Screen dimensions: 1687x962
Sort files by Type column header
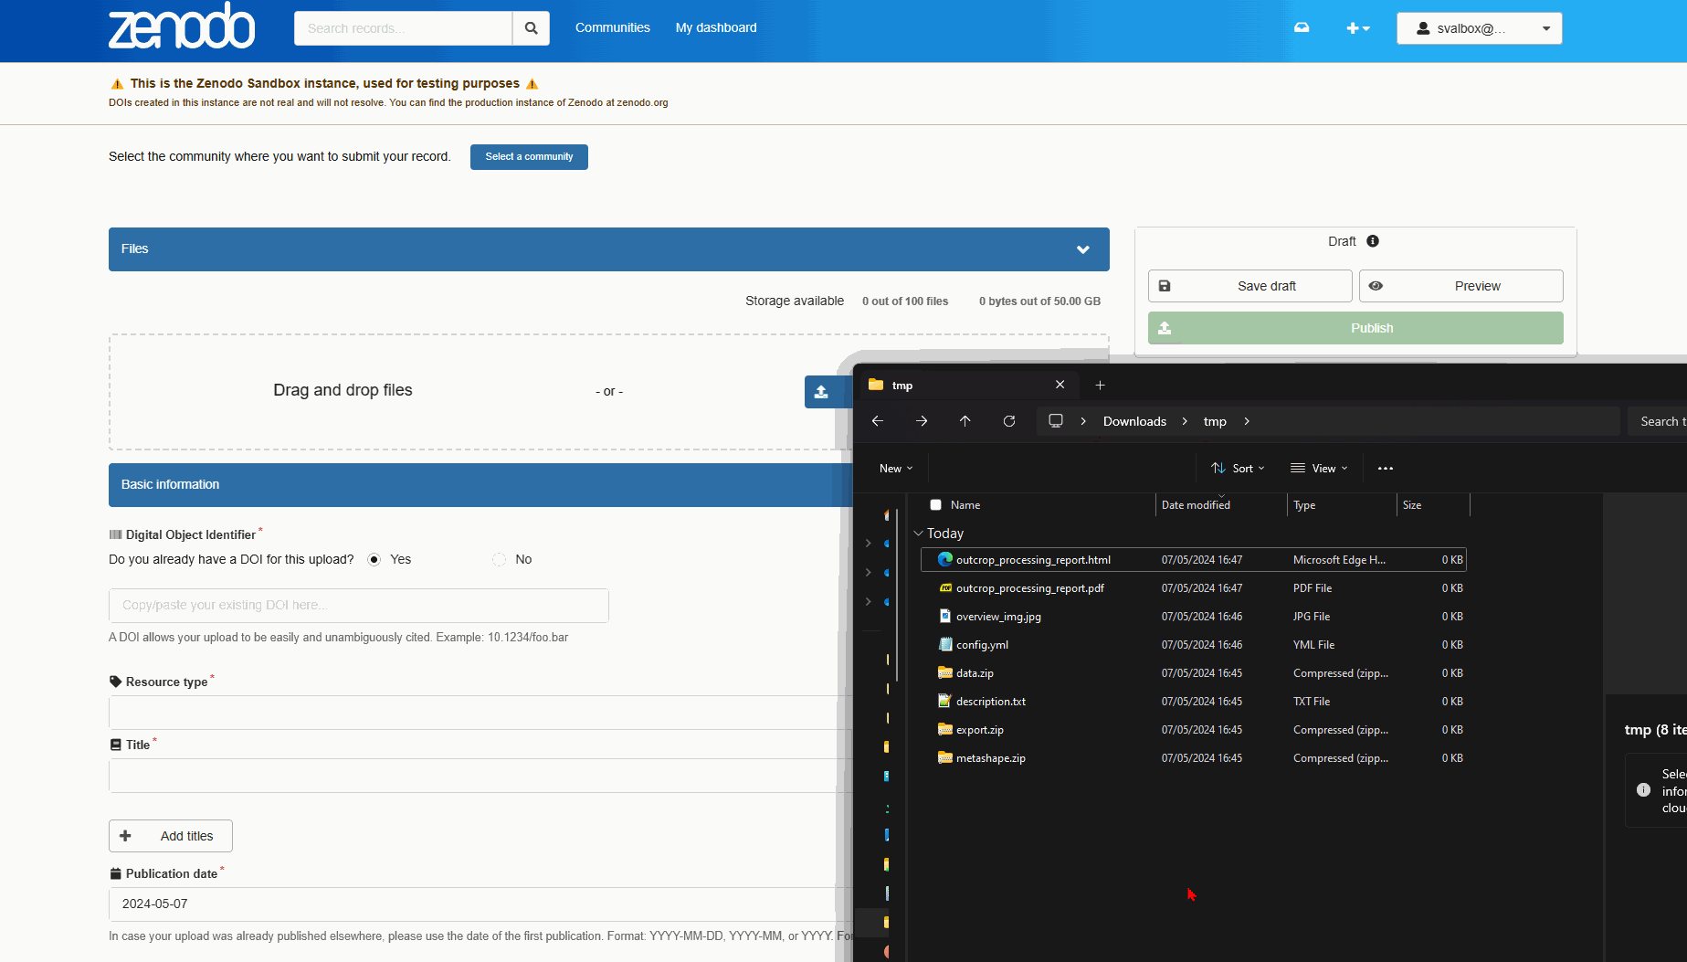click(x=1342, y=505)
